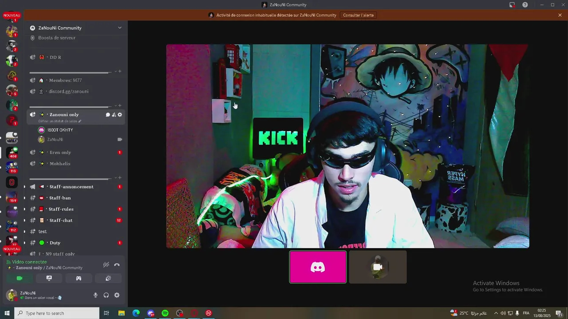568x319 pixels.
Task: Expand the Staff-rules thread arrow
Action: (24, 209)
